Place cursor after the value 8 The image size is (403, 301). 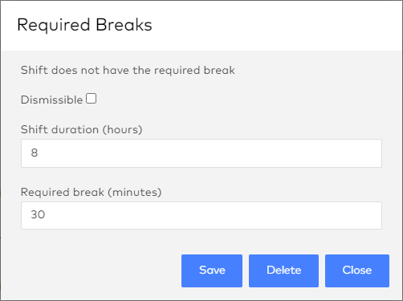pyautogui.click(x=39, y=153)
